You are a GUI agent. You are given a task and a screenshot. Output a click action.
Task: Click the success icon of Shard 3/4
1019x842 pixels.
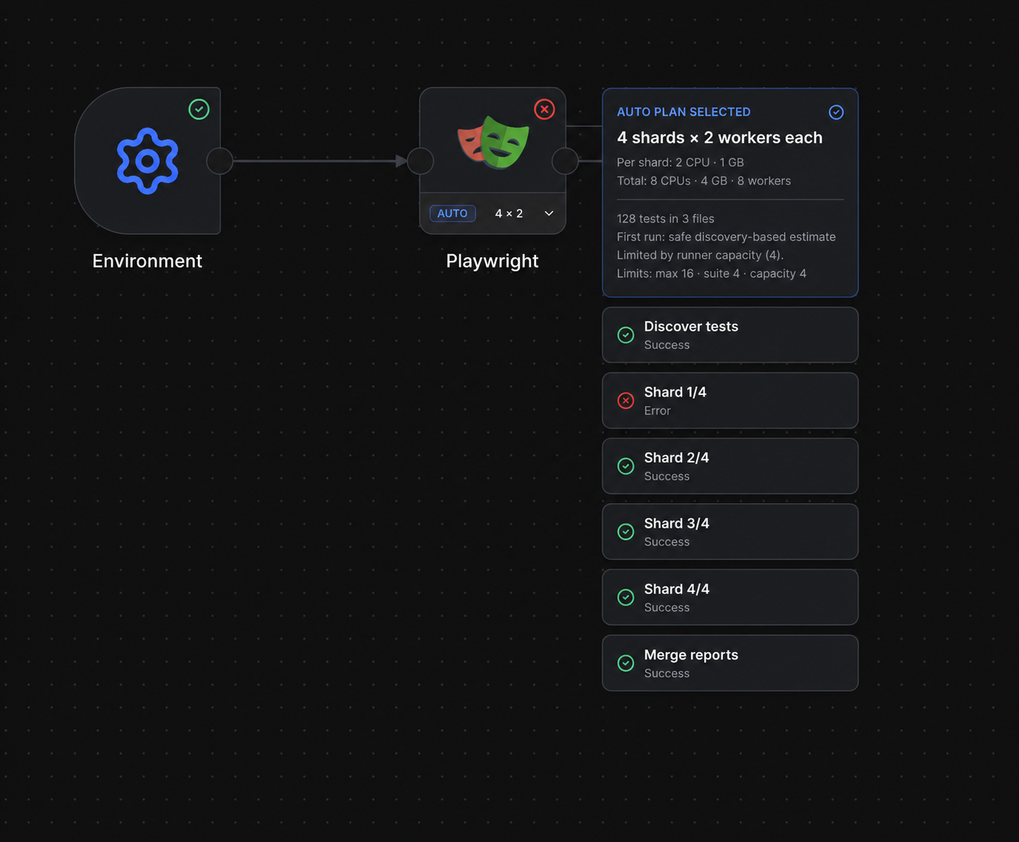point(625,532)
